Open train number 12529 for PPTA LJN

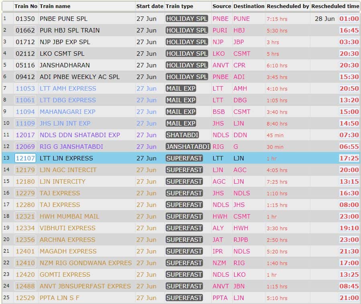pyautogui.click(x=25, y=298)
